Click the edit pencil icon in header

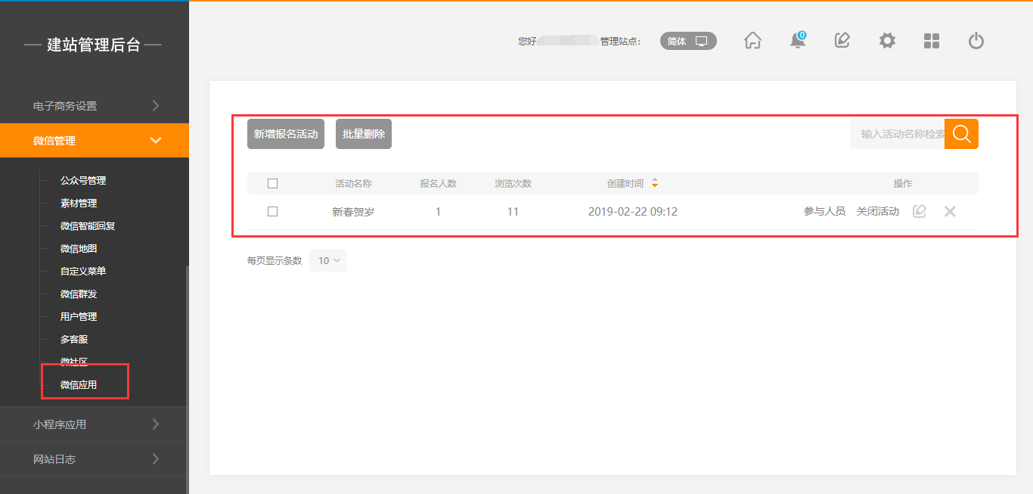pyautogui.click(x=842, y=41)
